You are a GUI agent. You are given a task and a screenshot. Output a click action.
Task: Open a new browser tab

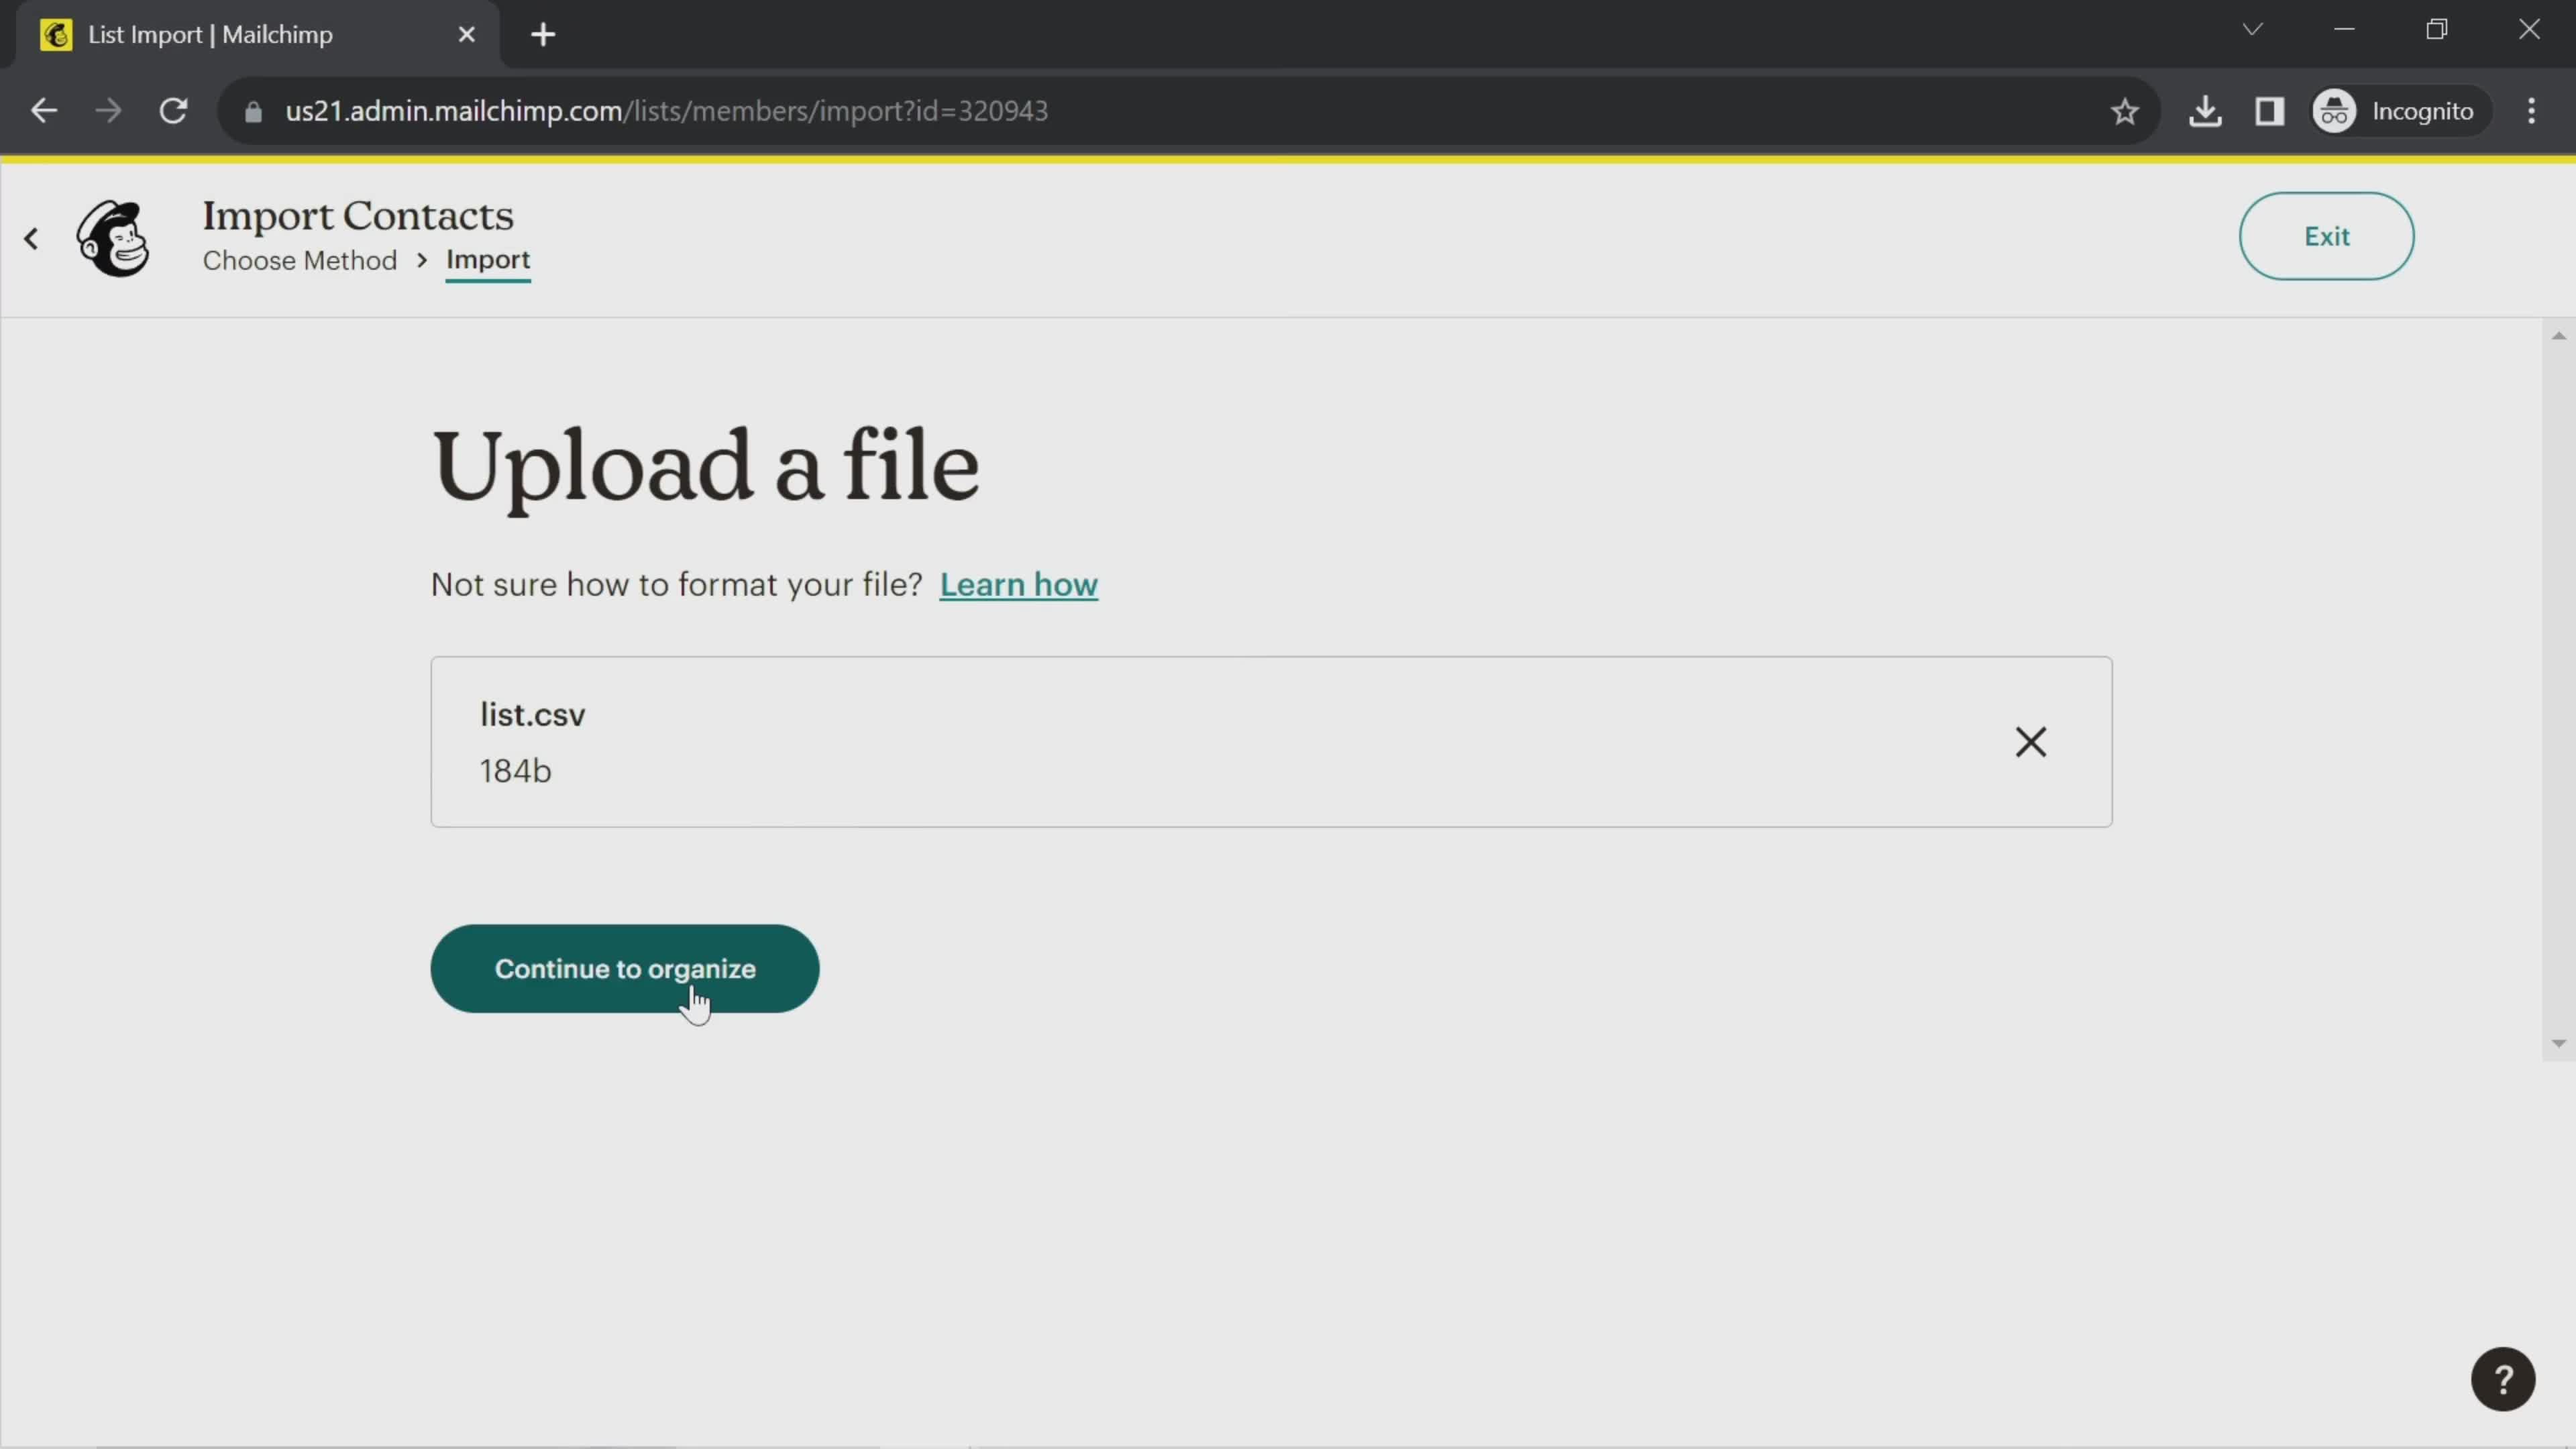(543, 35)
